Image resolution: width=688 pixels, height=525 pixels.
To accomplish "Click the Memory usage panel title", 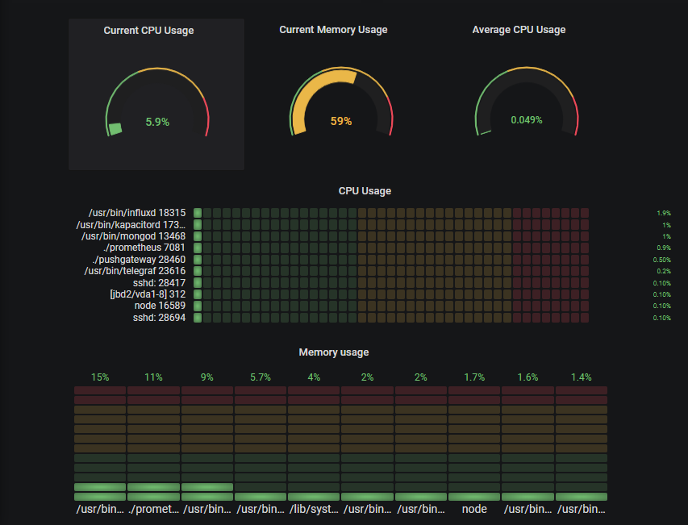I will (x=333, y=352).
